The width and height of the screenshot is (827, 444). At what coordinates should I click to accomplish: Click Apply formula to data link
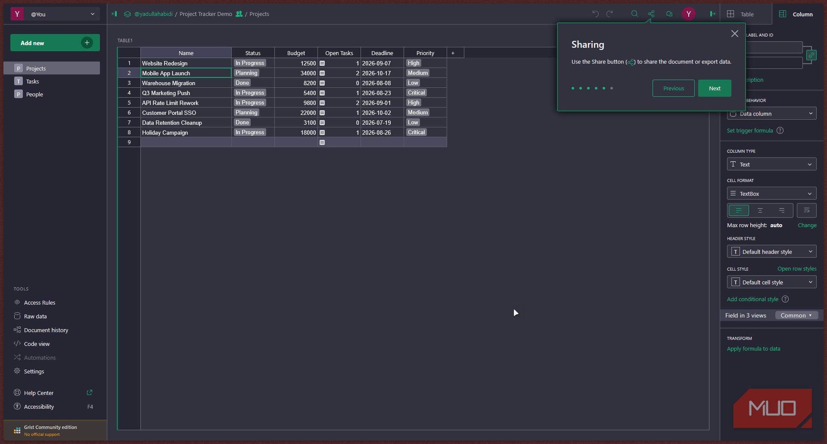click(753, 348)
